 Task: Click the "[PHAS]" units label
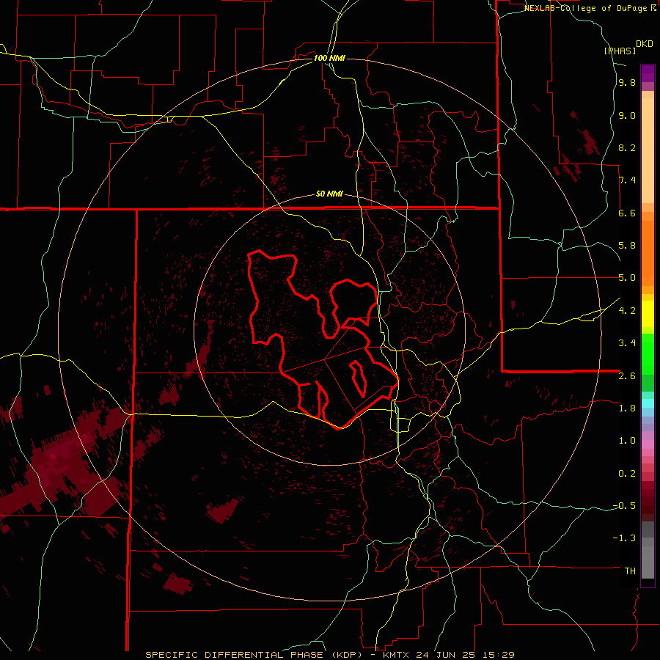(620, 51)
